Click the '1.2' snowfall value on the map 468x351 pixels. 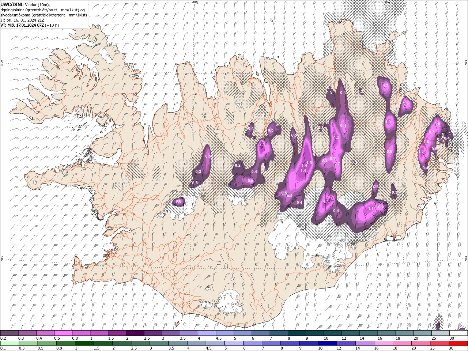point(337,137)
